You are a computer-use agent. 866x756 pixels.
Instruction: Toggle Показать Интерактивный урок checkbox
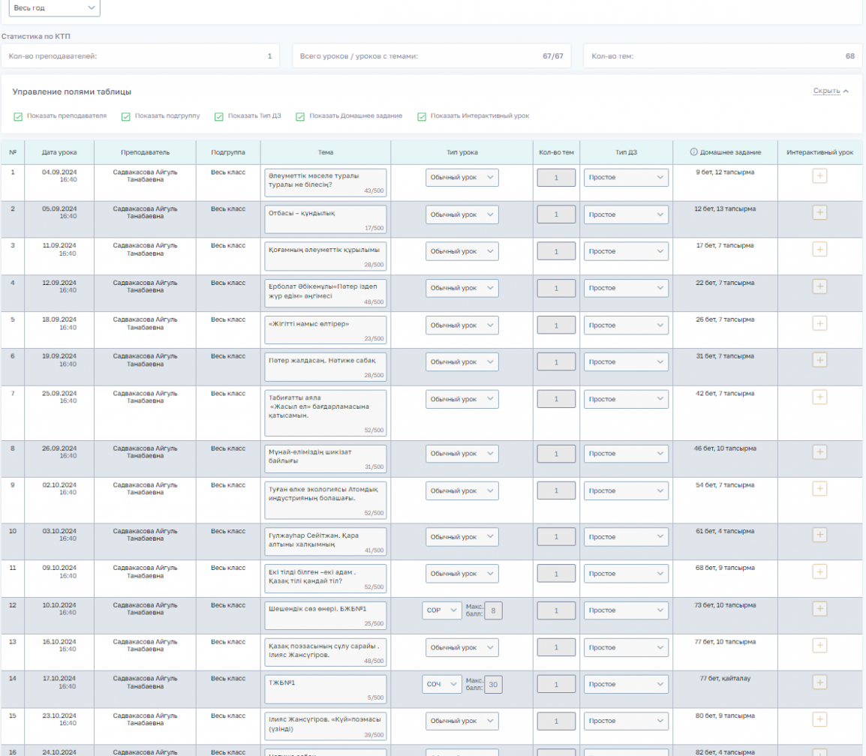pos(422,116)
